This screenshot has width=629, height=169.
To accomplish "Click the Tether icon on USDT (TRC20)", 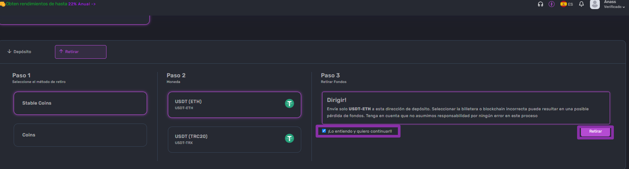I will coord(289,138).
